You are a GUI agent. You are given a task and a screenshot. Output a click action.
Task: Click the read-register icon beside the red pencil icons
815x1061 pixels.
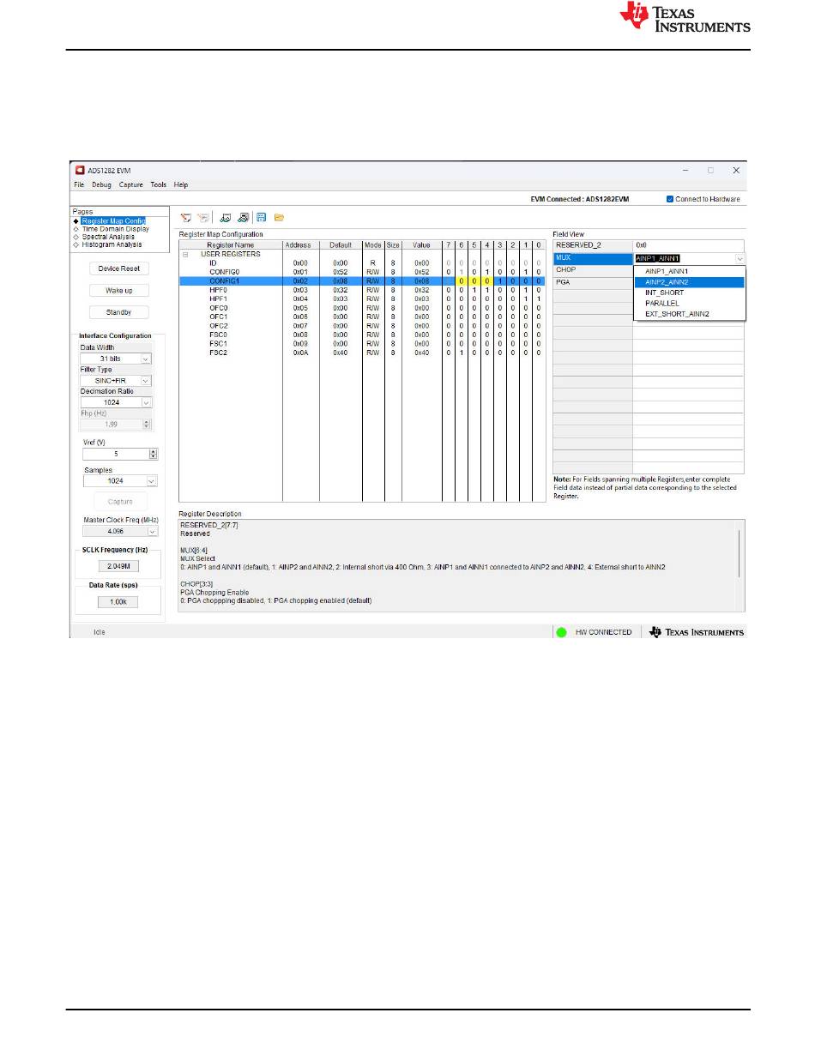point(225,218)
